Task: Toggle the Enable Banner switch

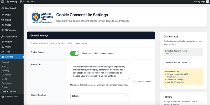Action: coord(75,53)
